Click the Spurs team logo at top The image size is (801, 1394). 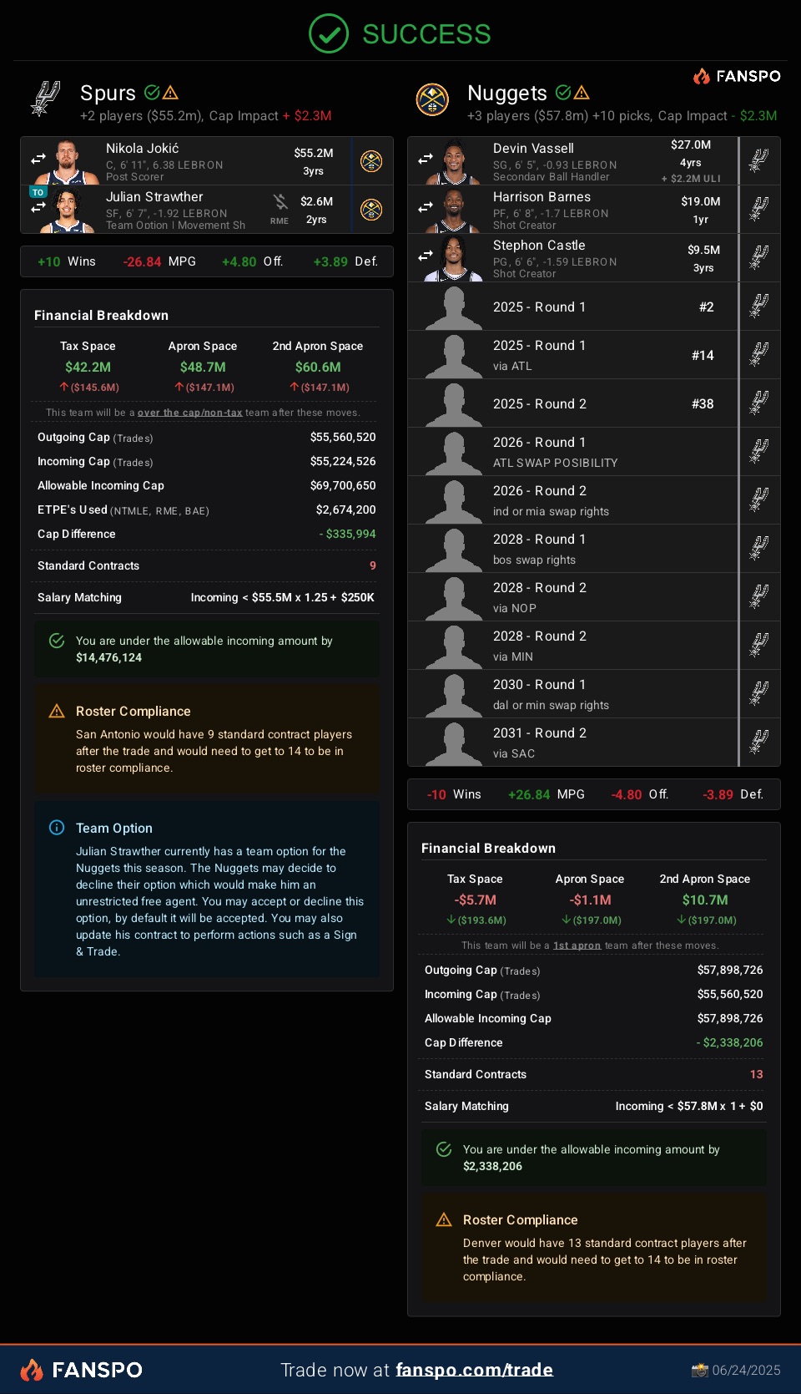coord(45,99)
